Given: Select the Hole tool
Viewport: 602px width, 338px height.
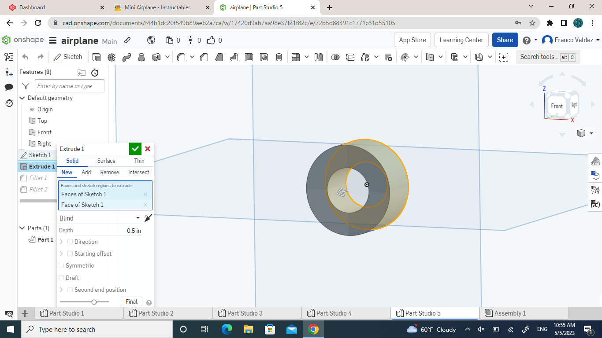Looking at the screenshot, I should click(x=264, y=57).
